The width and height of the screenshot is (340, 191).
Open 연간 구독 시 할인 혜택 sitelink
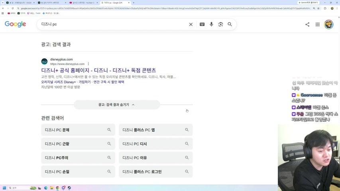[109, 82]
